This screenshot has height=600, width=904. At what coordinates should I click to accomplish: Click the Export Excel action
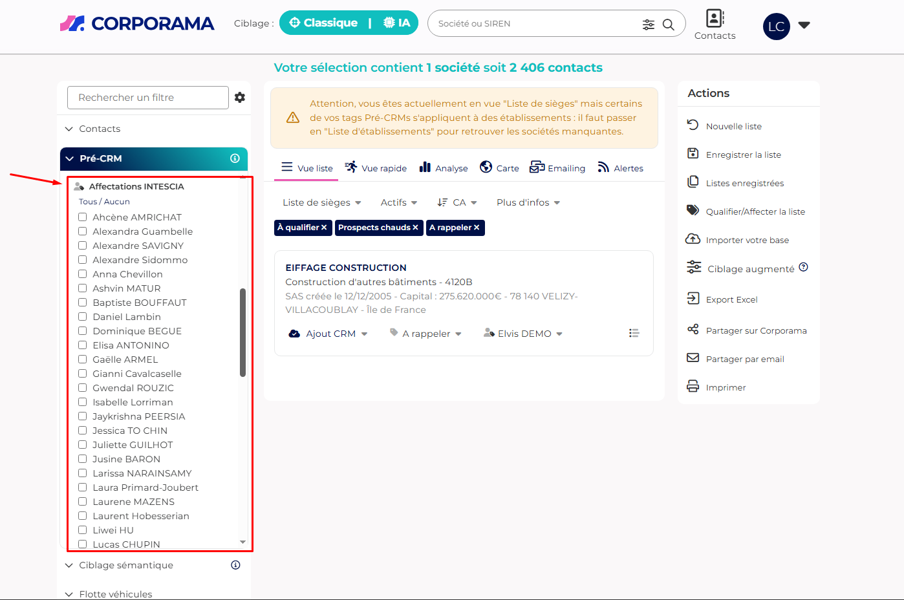[x=731, y=299]
